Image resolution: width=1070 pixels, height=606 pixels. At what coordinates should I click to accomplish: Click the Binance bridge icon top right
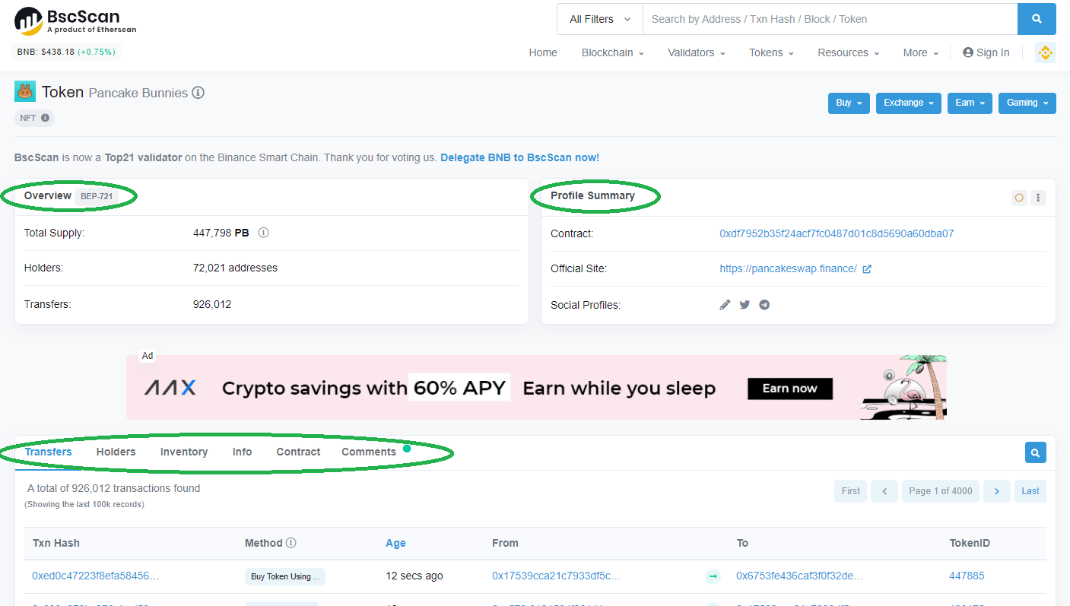pyautogui.click(x=1046, y=52)
